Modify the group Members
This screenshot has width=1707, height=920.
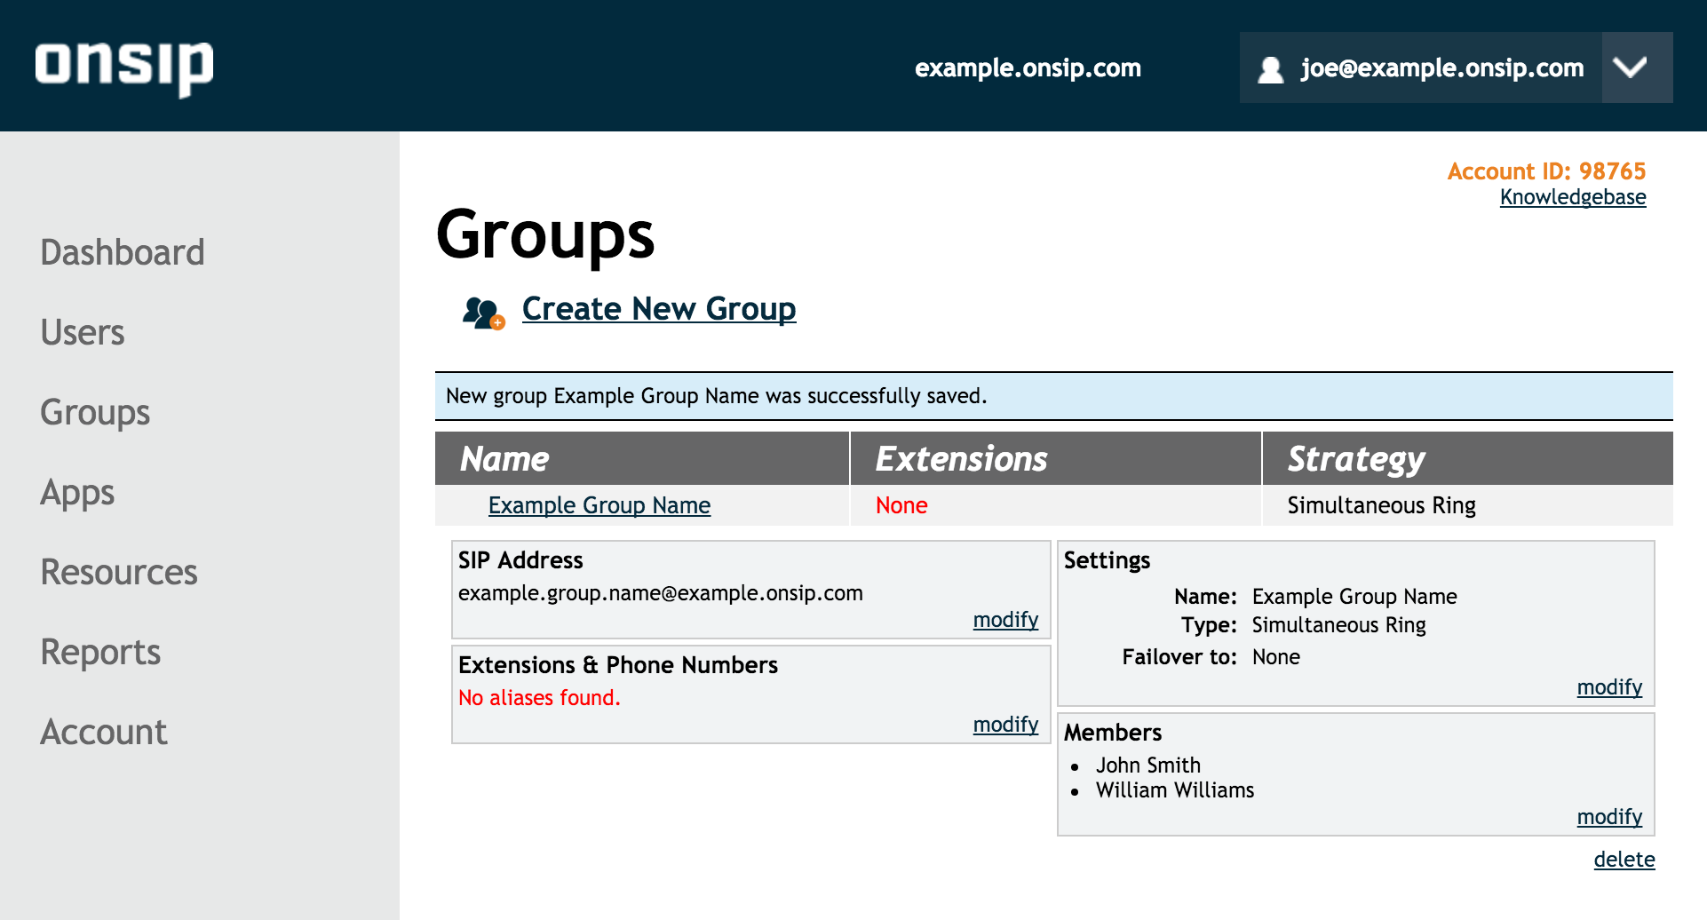(1609, 817)
